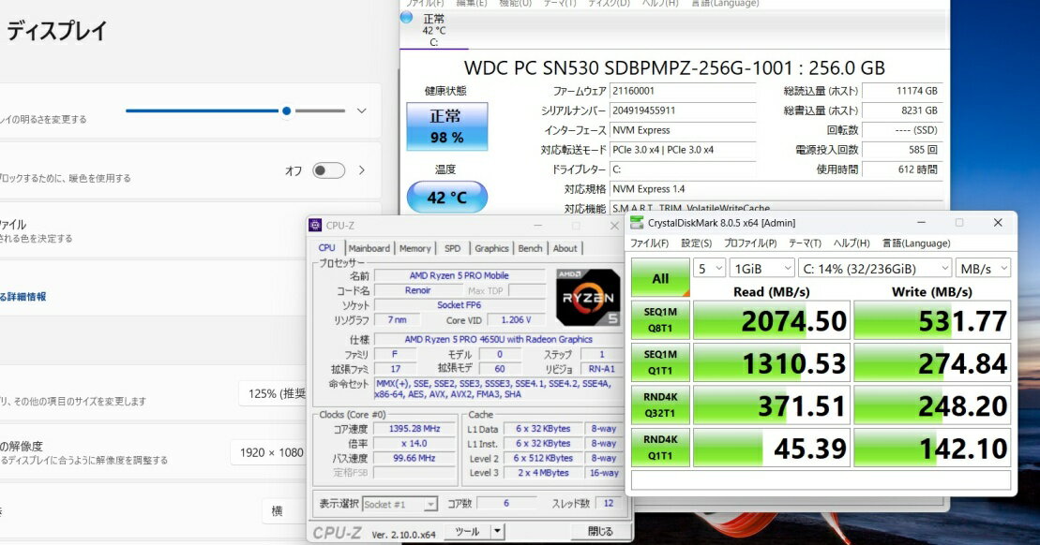Switch to the Mainboard tab in CPU-Z
This screenshot has height=545, width=1040.
click(x=369, y=248)
